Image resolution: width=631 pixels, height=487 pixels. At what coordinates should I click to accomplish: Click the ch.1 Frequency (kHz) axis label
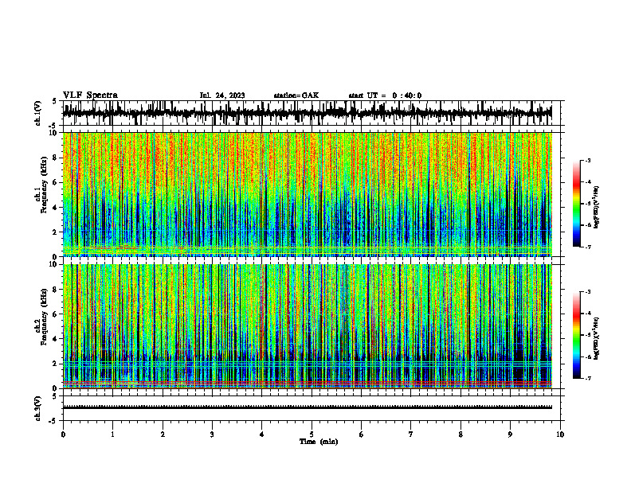pos(41,194)
